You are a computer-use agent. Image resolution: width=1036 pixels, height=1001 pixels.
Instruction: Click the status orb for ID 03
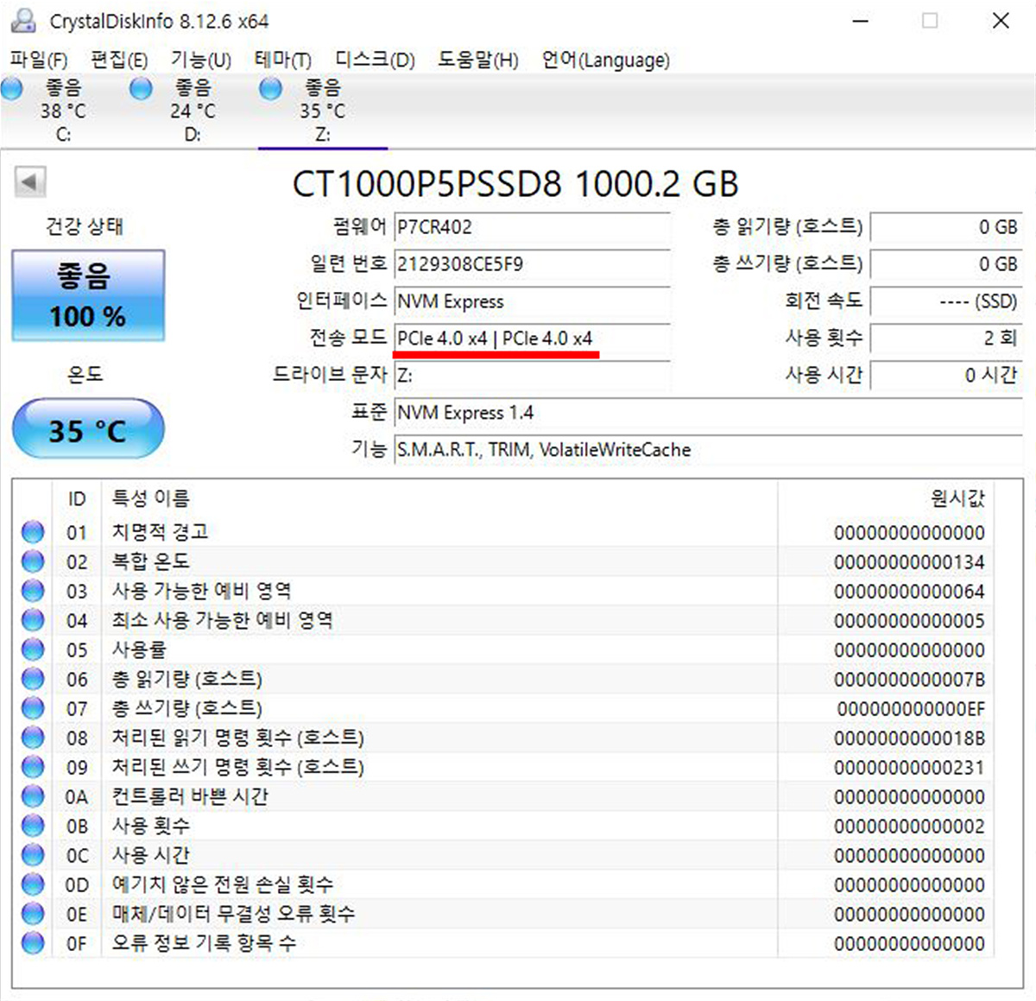33,591
